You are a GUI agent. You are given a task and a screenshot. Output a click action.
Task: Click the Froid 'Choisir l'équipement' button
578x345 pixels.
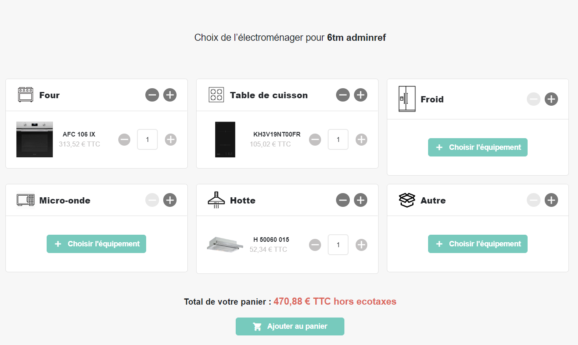pos(478,147)
